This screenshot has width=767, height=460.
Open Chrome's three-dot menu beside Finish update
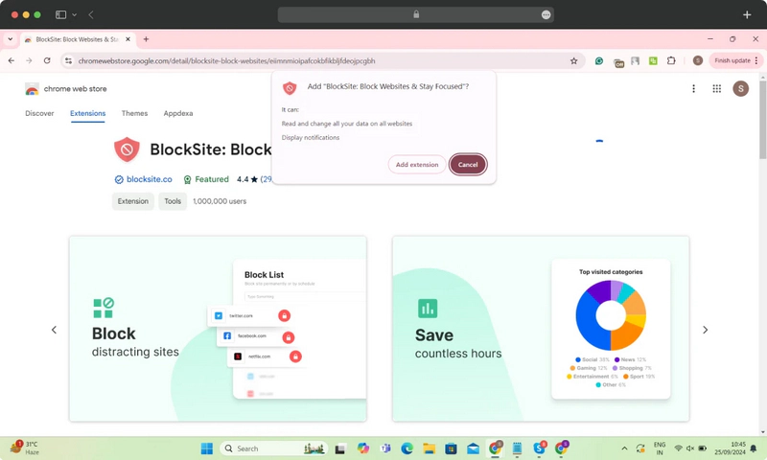point(756,60)
